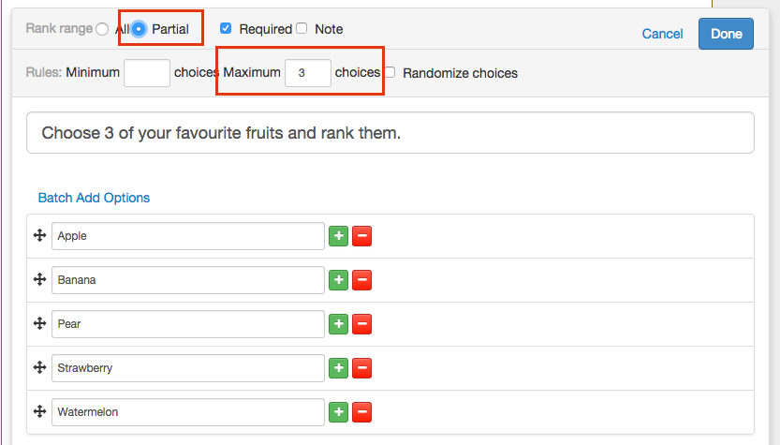
Task: Click the drag handle for Watermelon
Action: 39,411
